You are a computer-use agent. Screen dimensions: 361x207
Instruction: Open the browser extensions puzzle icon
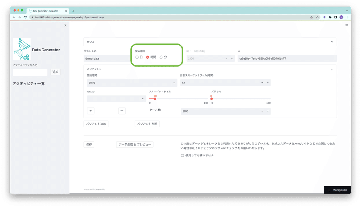(330, 17)
